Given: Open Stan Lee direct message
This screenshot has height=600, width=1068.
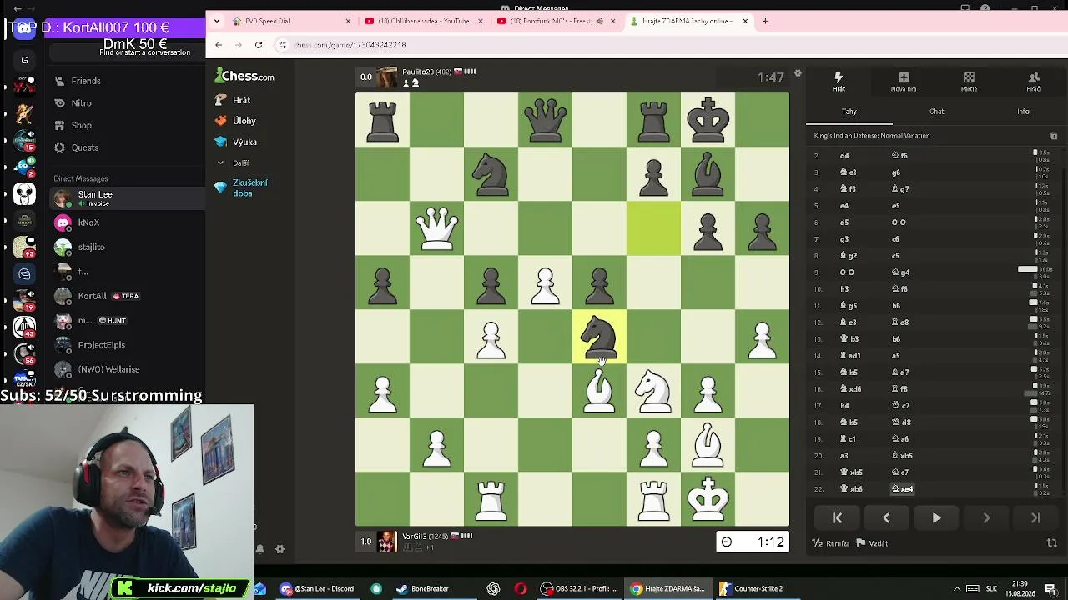Looking at the screenshot, I should (127, 198).
